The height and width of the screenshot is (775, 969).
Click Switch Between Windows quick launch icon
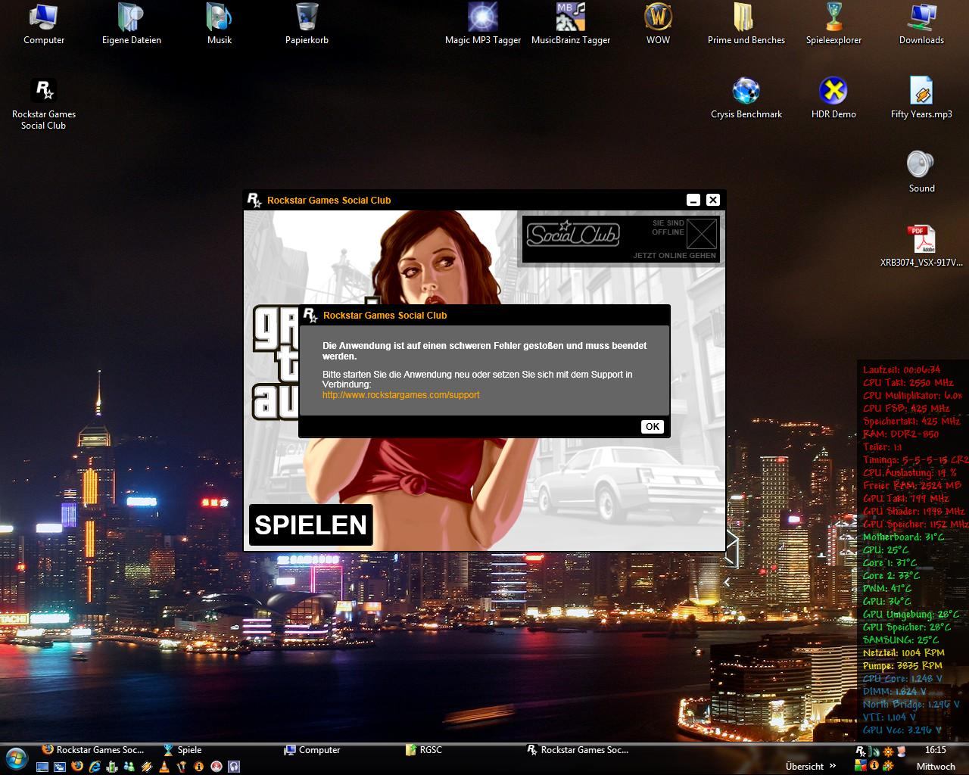(60, 767)
